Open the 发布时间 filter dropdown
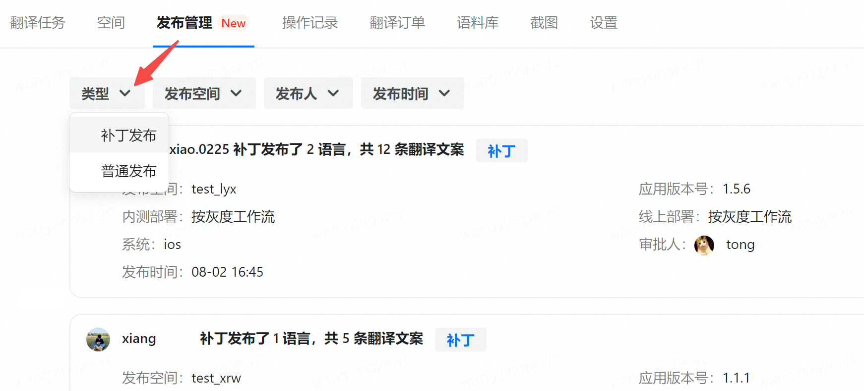Image resolution: width=864 pixels, height=391 pixels. (x=412, y=93)
